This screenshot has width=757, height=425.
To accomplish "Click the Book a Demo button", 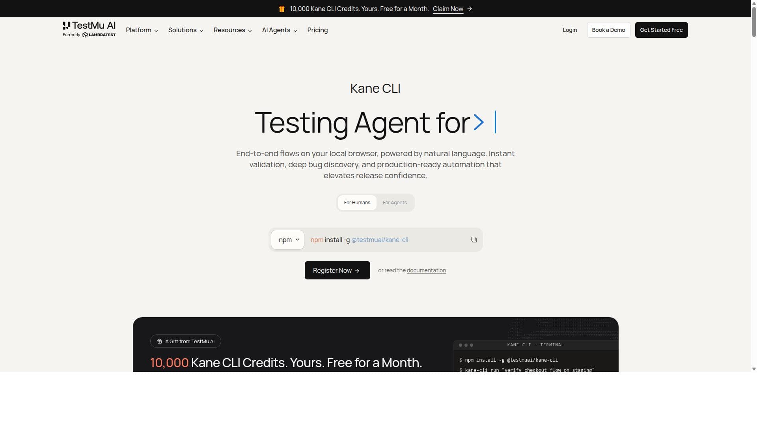I will [x=608, y=30].
